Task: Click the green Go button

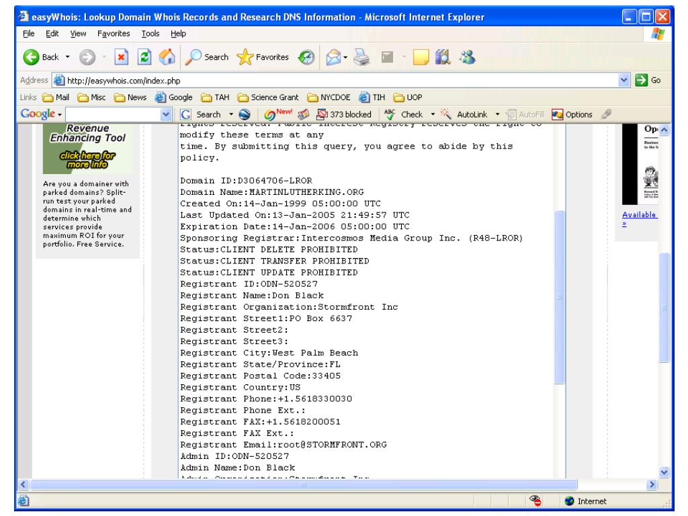Action: [648, 81]
